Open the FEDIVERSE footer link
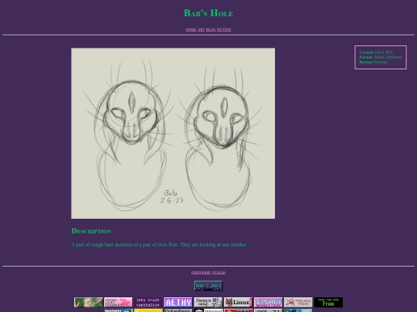This screenshot has width=417, height=312. coord(201,273)
